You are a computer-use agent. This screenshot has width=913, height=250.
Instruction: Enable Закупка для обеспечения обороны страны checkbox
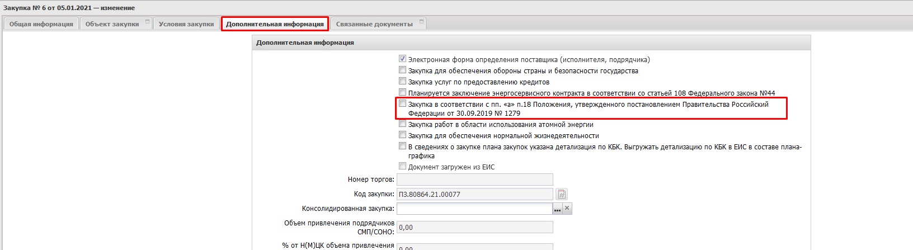pyautogui.click(x=402, y=70)
